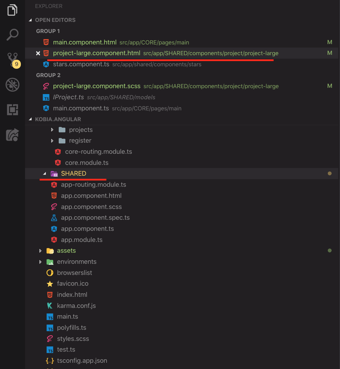Open the Explorer view in the activity bar
Screen dimensions: 340x369
pyautogui.click(x=12, y=10)
